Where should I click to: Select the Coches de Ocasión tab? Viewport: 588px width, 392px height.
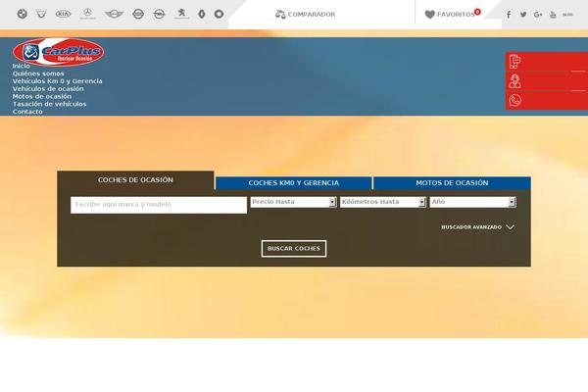coord(136,180)
